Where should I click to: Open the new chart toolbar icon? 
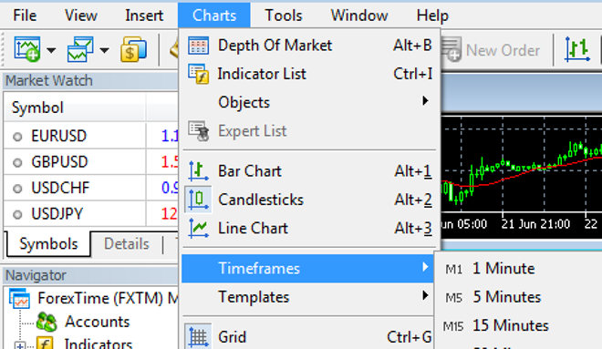tap(26, 49)
